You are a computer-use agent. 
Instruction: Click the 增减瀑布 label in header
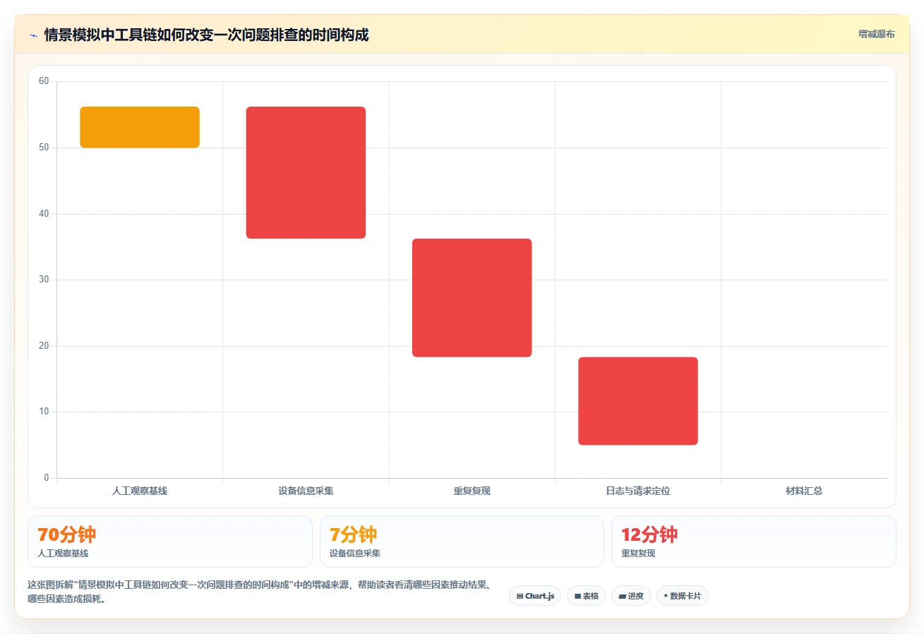[876, 35]
